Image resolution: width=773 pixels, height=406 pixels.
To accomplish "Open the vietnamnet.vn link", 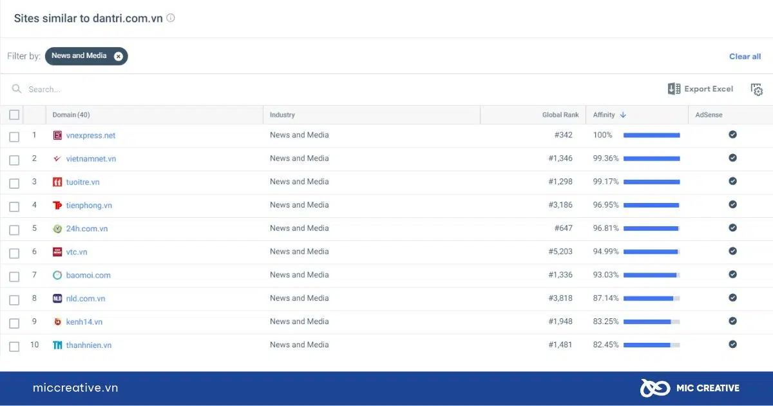I will (91, 159).
